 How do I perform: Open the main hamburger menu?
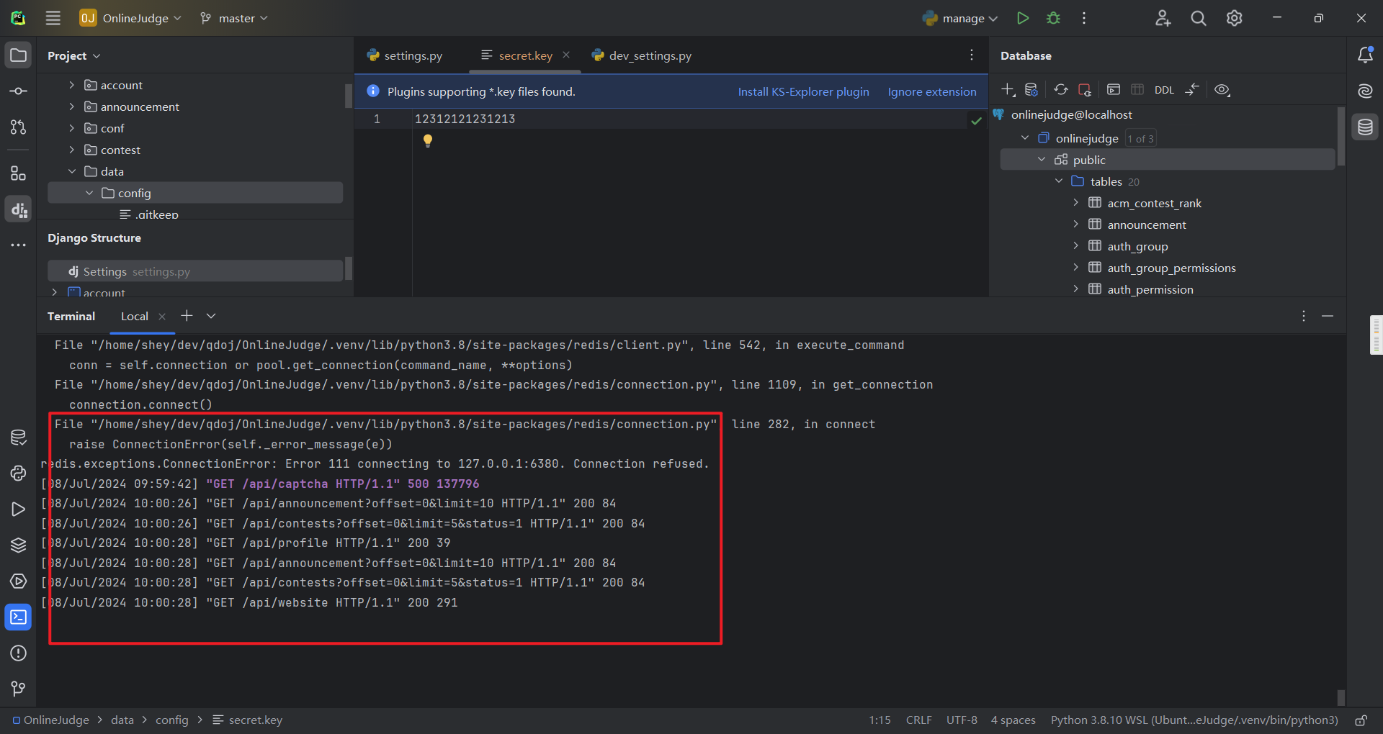coord(53,18)
